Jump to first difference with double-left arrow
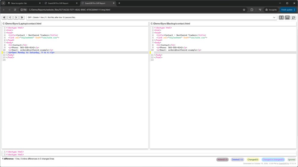 (x=4, y=18)
